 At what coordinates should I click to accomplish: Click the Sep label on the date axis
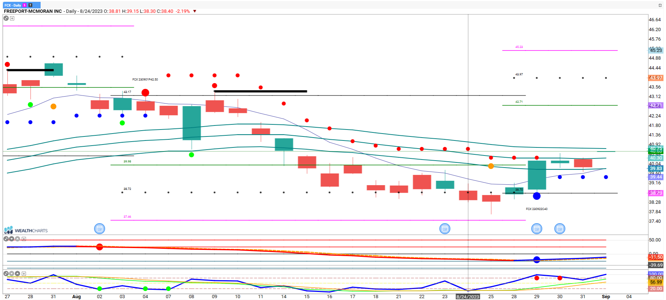pos(606,297)
